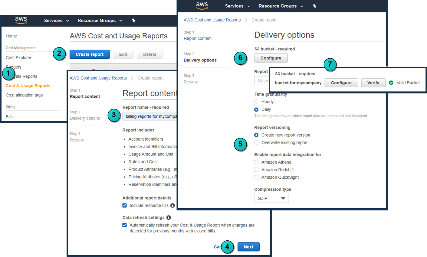427x257 pixels.
Task: Click the pin icon in the Delivery options window header
Action: (314, 6)
